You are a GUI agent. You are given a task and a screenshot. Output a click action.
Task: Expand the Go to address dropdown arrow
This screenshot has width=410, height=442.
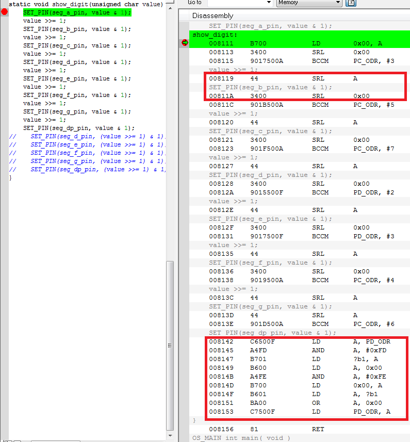[267, 3]
